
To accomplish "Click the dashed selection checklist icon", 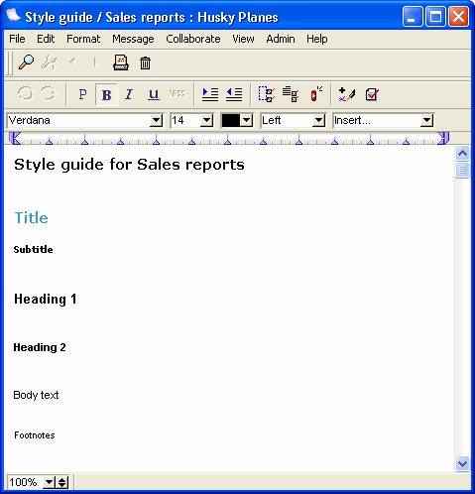I will (x=267, y=94).
